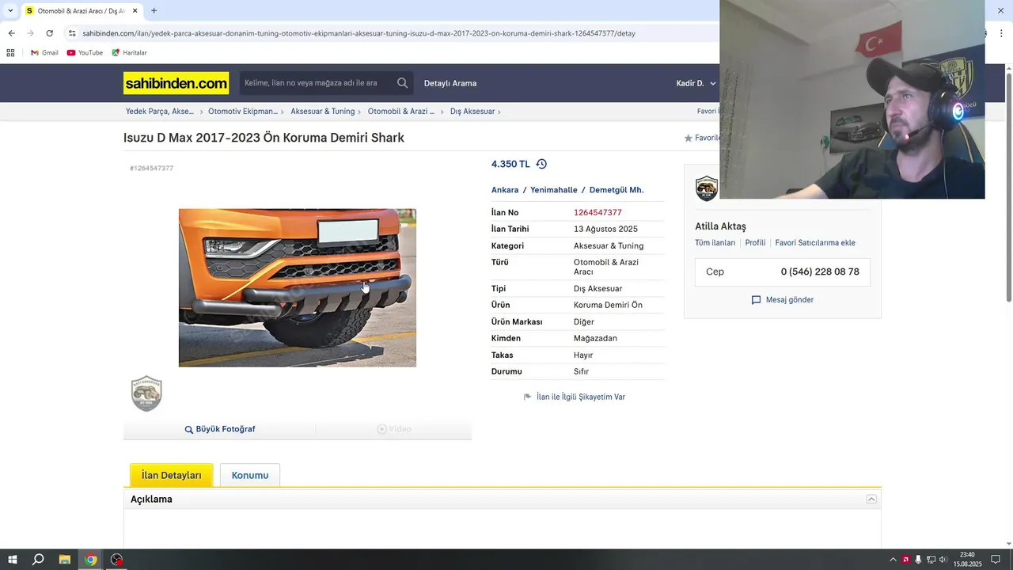This screenshot has height=570, width=1013.
Task: Open Windows taskbar search
Action: click(x=38, y=560)
